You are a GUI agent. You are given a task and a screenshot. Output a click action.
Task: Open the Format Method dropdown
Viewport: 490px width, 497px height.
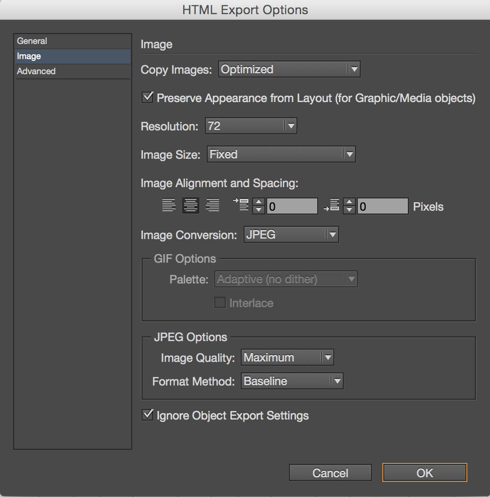(x=292, y=381)
